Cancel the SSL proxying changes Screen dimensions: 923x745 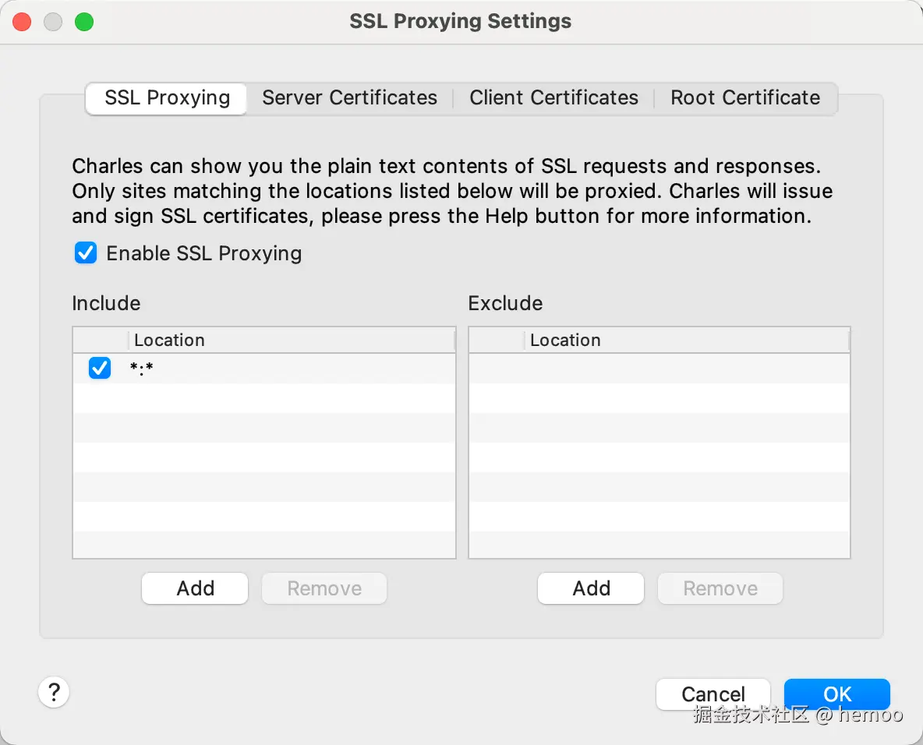click(x=713, y=694)
